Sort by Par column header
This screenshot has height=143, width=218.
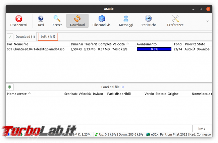click(10, 44)
